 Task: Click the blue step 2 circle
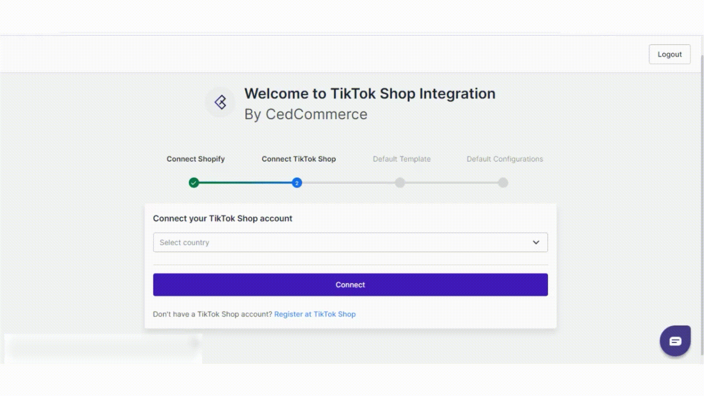297,183
